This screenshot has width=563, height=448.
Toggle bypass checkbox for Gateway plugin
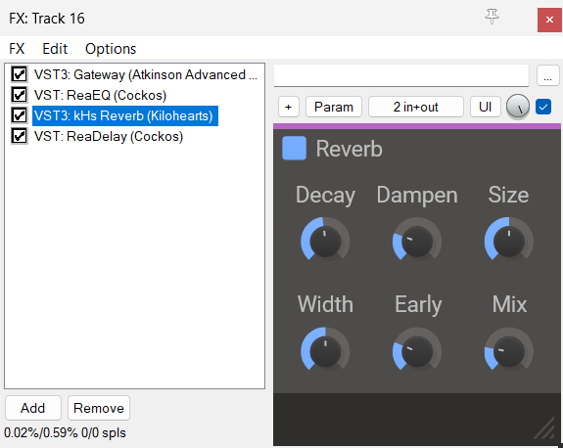click(19, 74)
